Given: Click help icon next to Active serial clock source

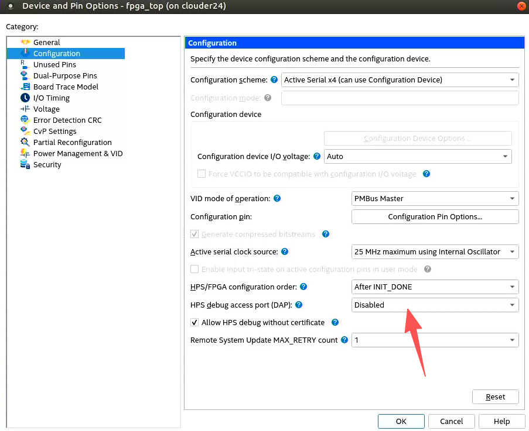Looking at the screenshot, I should pos(285,251).
